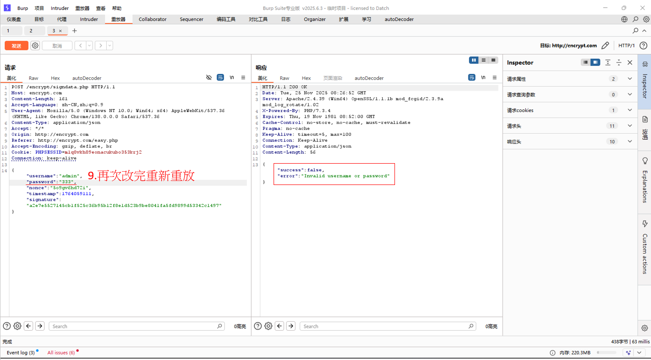Select Inspector right-docked layout icon
651x360 pixels.
coord(595,62)
